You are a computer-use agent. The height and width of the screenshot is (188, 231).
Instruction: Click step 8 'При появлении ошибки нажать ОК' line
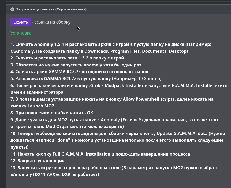point(52,113)
